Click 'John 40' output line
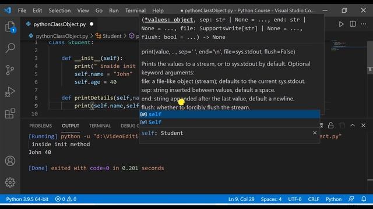 [40, 152]
